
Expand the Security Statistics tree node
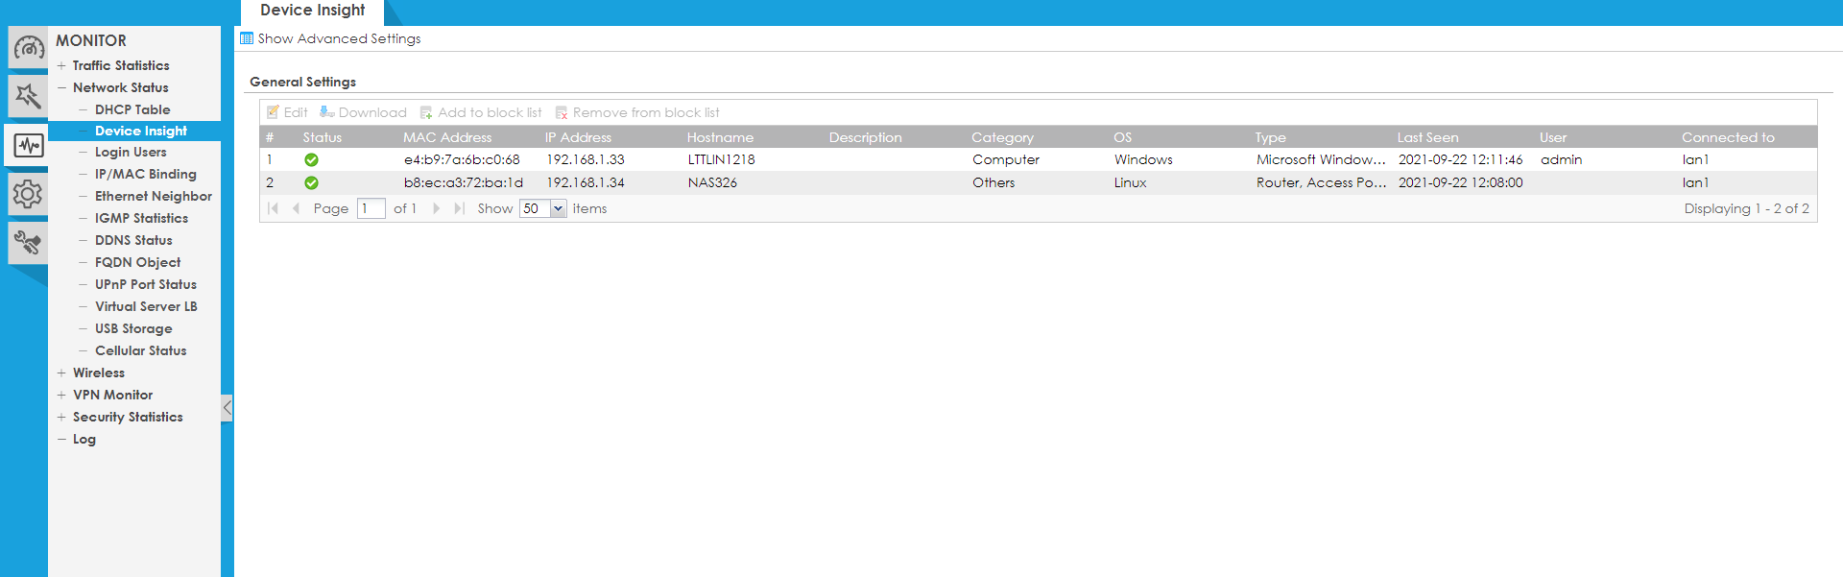click(x=61, y=417)
